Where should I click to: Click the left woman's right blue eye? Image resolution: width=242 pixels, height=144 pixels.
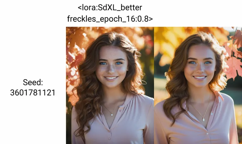(x=103, y=63)
